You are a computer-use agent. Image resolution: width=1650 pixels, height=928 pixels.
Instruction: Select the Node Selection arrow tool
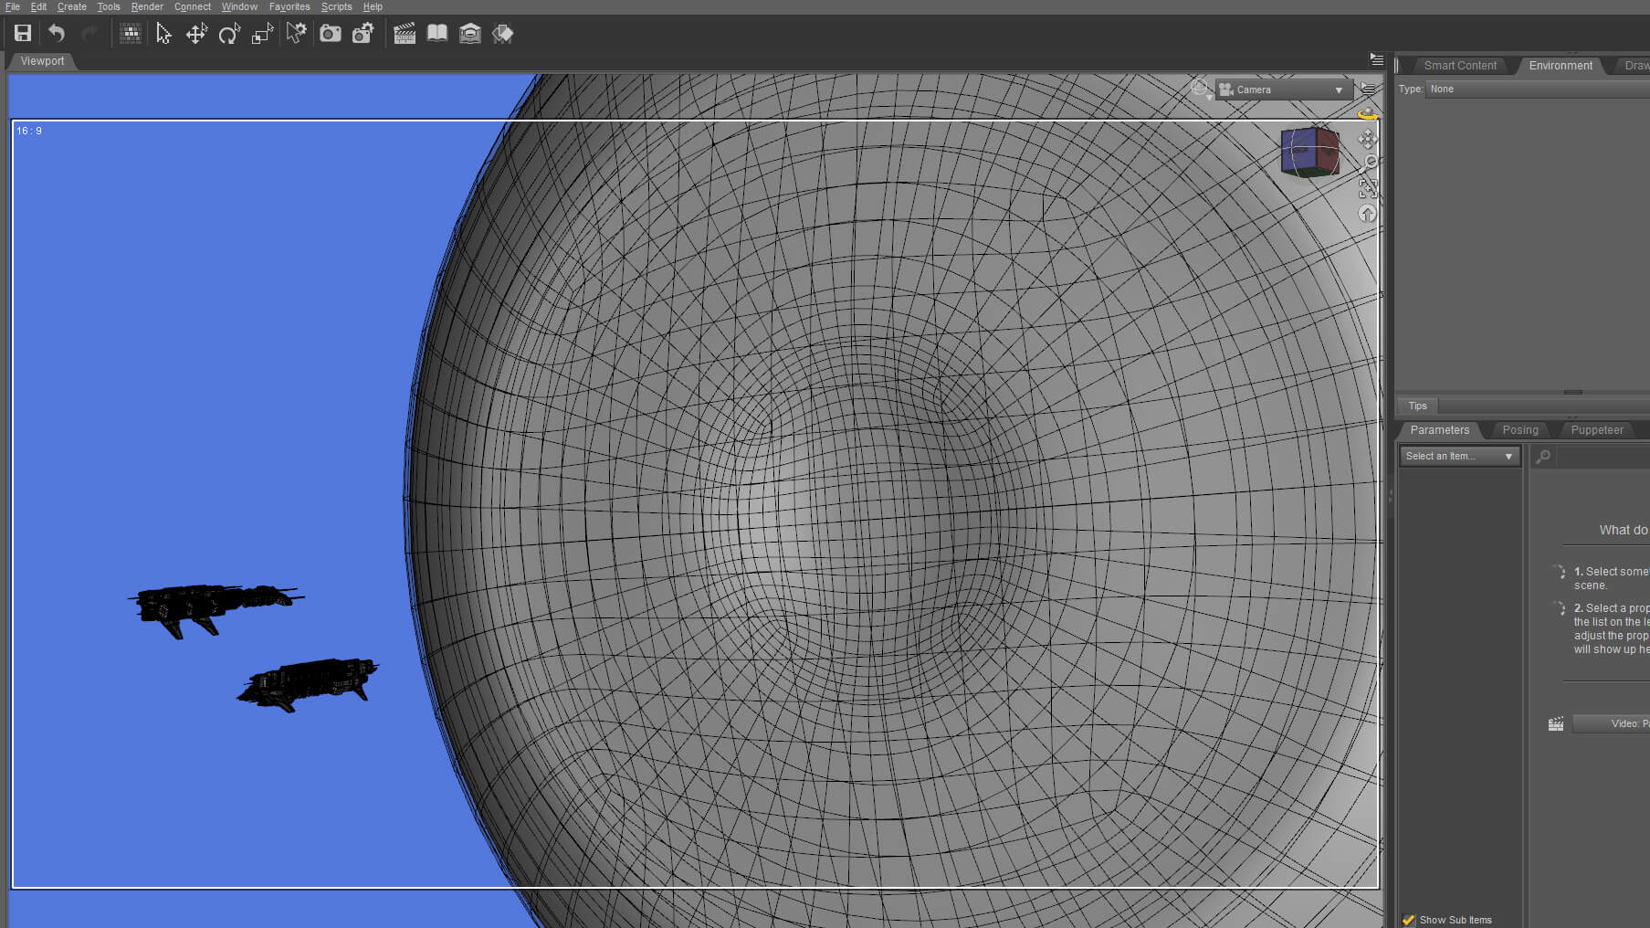point(163,34)
